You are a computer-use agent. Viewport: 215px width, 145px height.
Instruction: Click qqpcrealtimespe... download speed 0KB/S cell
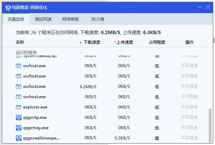click(90, 138)
